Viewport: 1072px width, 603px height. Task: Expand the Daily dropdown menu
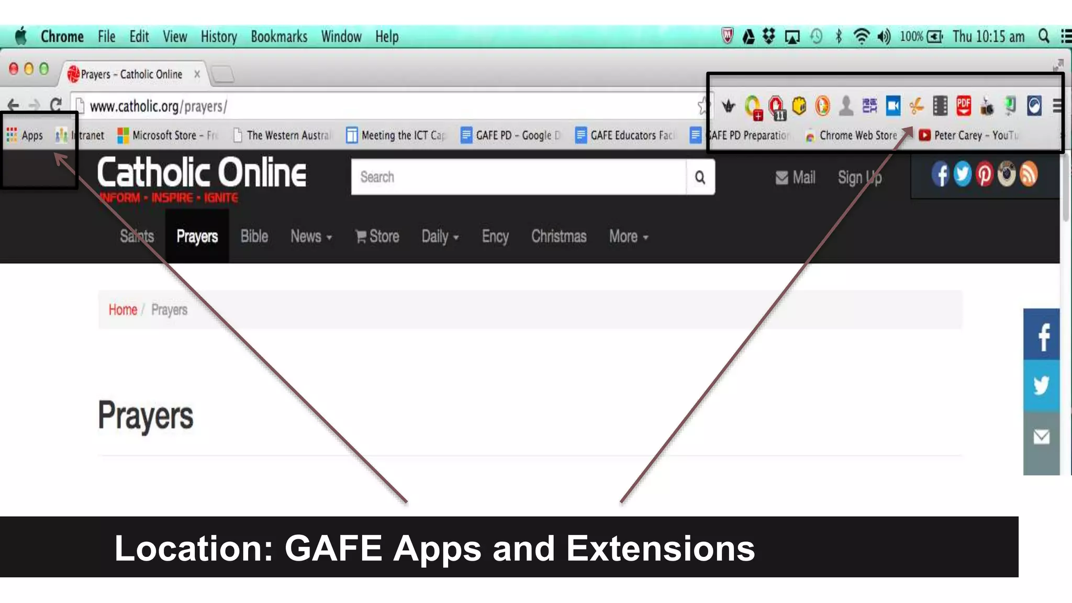(440, 237)
